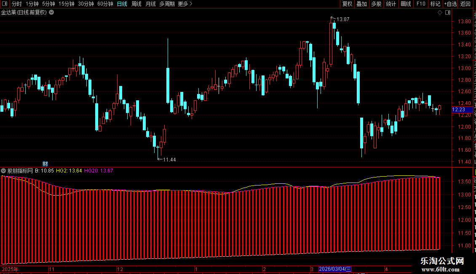The image size is (476, 274).
Task: Open F10 company info
Action: [421, 4]
